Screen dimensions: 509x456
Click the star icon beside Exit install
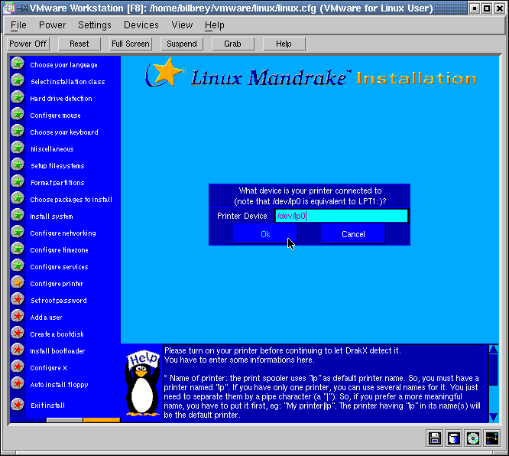point(18,405)
